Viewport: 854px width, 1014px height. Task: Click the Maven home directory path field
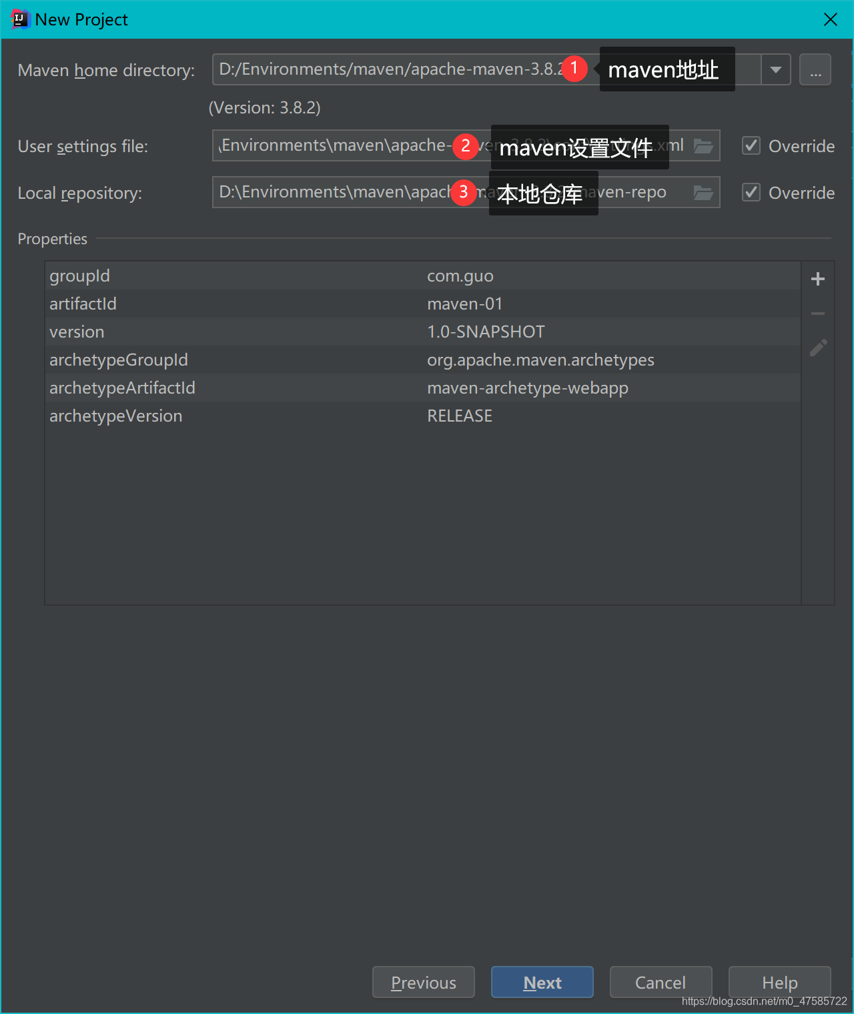pos(487,69)
